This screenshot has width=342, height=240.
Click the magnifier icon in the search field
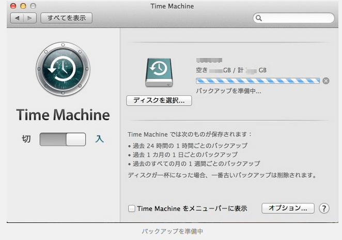(x=259, y=18)
